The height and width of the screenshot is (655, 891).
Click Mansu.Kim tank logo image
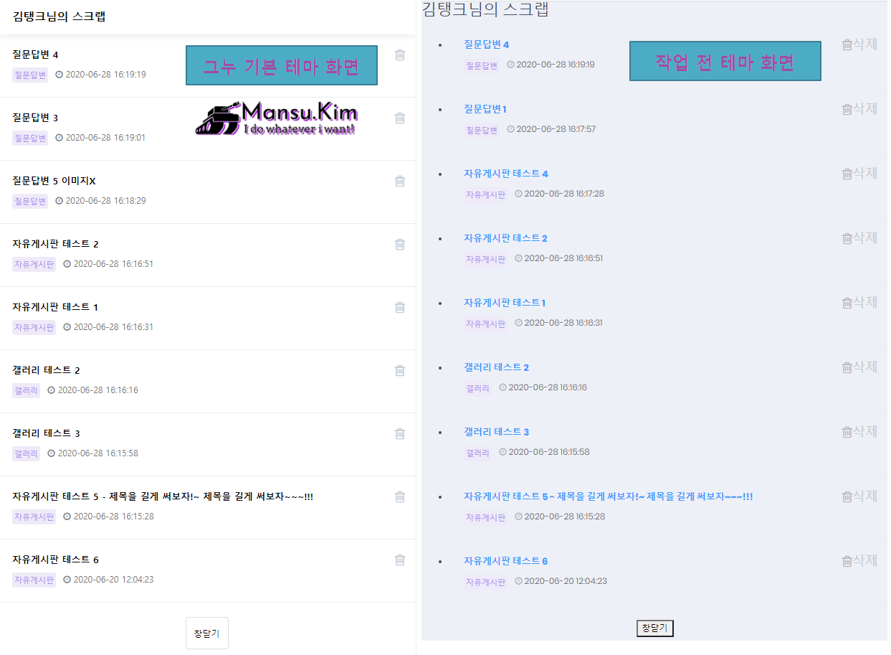point(276,119)
